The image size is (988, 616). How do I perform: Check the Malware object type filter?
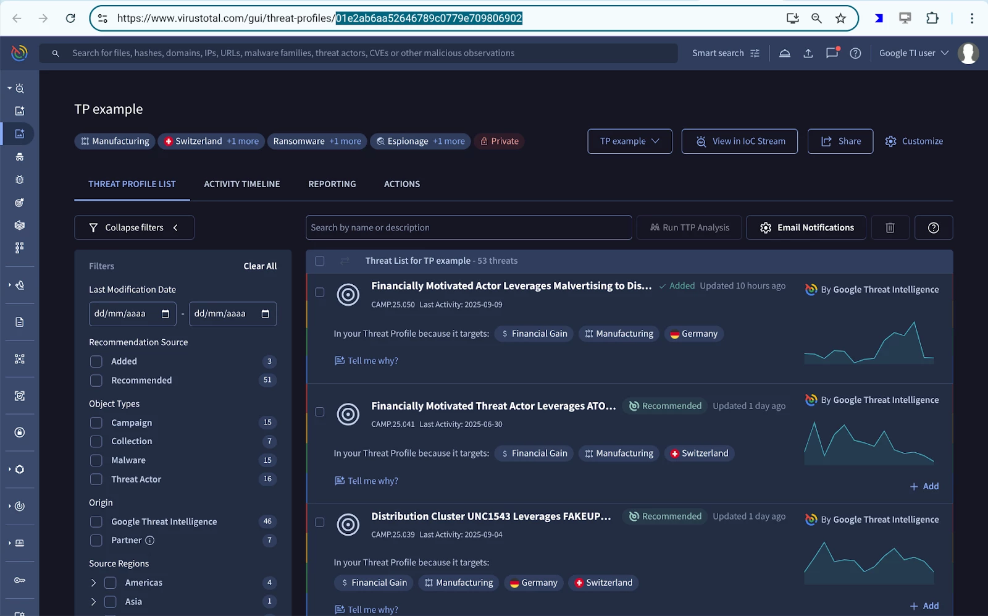point(96,460)
